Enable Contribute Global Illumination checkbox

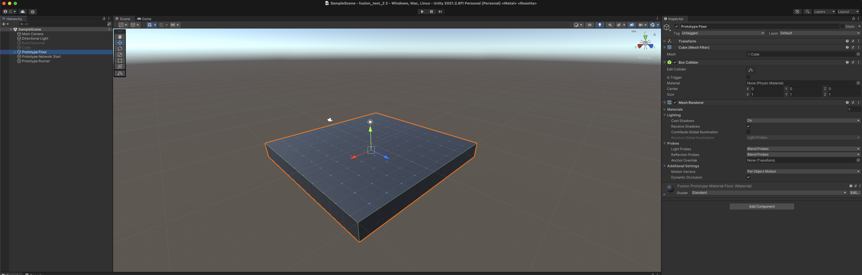(748, 132)
